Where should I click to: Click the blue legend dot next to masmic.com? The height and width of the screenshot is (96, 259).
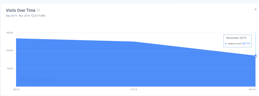pyautogui.click(x=226, y=44)
